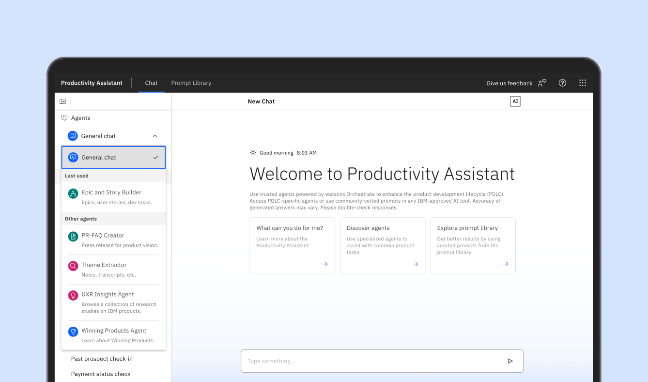Click the PR-FAQ Creator document icon
Image resolution: width=648 pixels, height=382 pixels.
coord(73,237)
